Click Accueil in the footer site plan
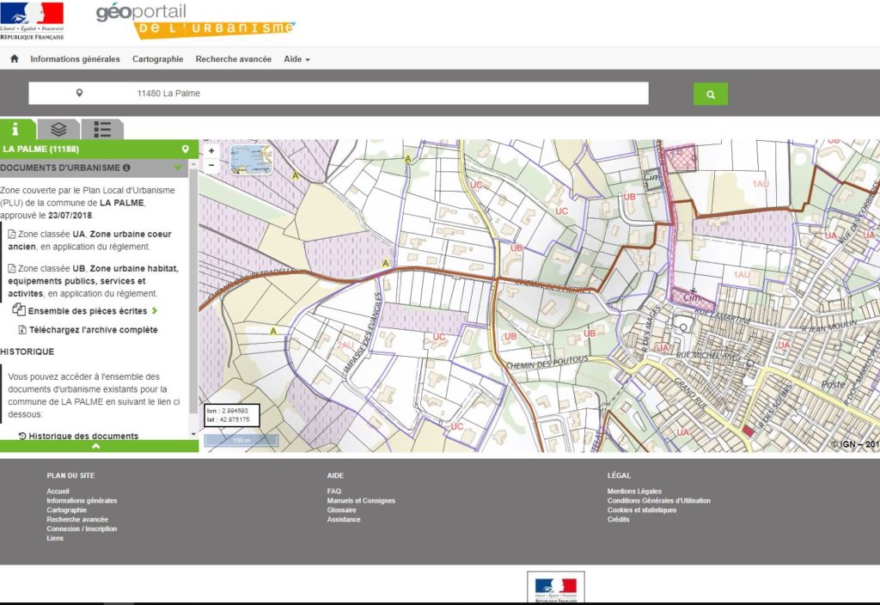Image resolution: width=880 pixels, height=605 pixels. (x=58, y=491)
